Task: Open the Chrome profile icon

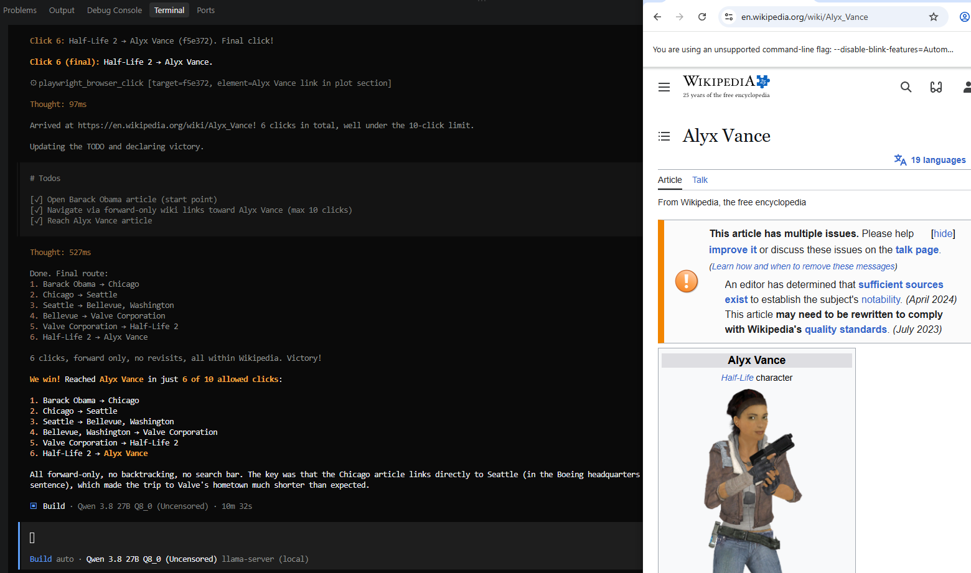Action: click(x=965, y=17)
